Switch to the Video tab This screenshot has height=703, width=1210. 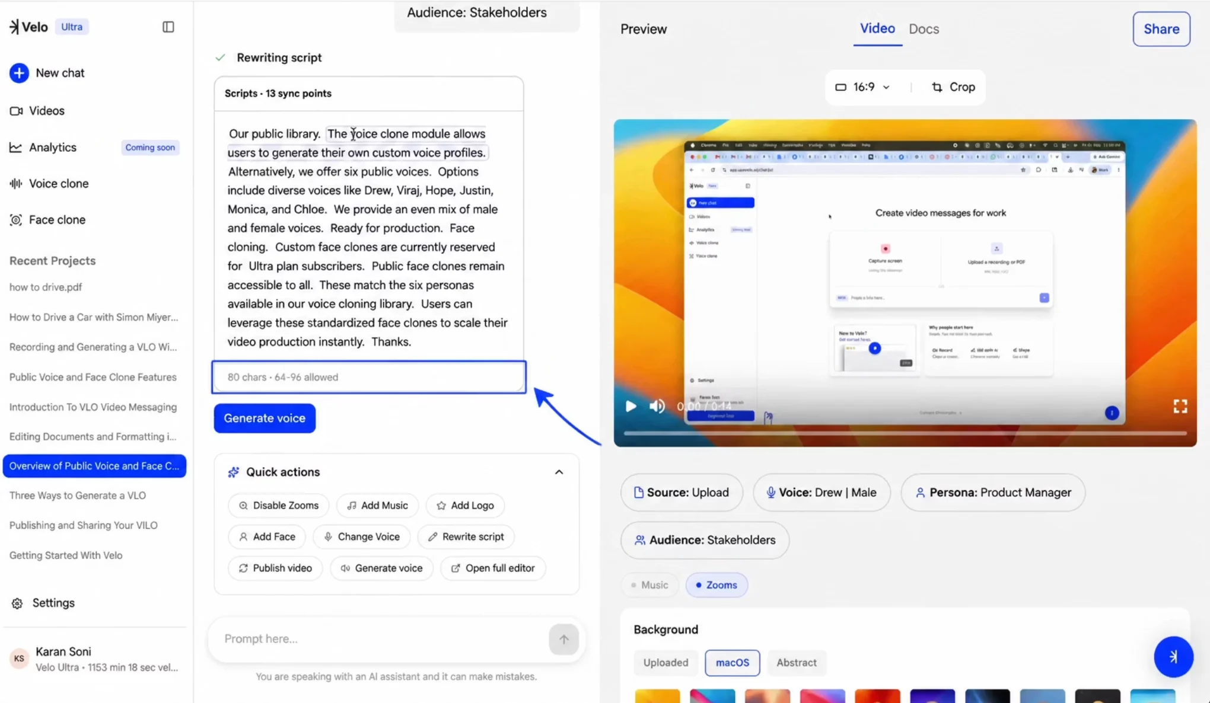(877, 28)
